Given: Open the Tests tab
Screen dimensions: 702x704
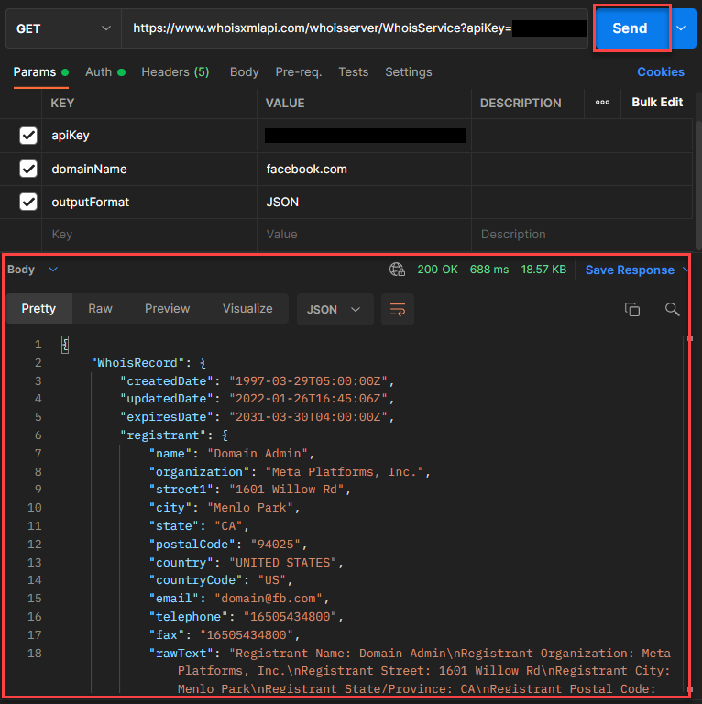Looking at the screenshot, I should click(353, 72).
